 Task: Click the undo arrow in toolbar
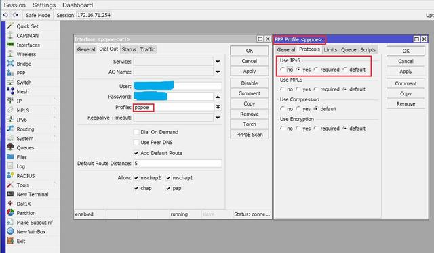(5, 15)
